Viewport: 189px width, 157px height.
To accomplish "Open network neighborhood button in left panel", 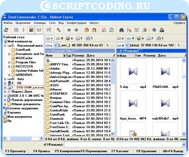I will 89,38.
